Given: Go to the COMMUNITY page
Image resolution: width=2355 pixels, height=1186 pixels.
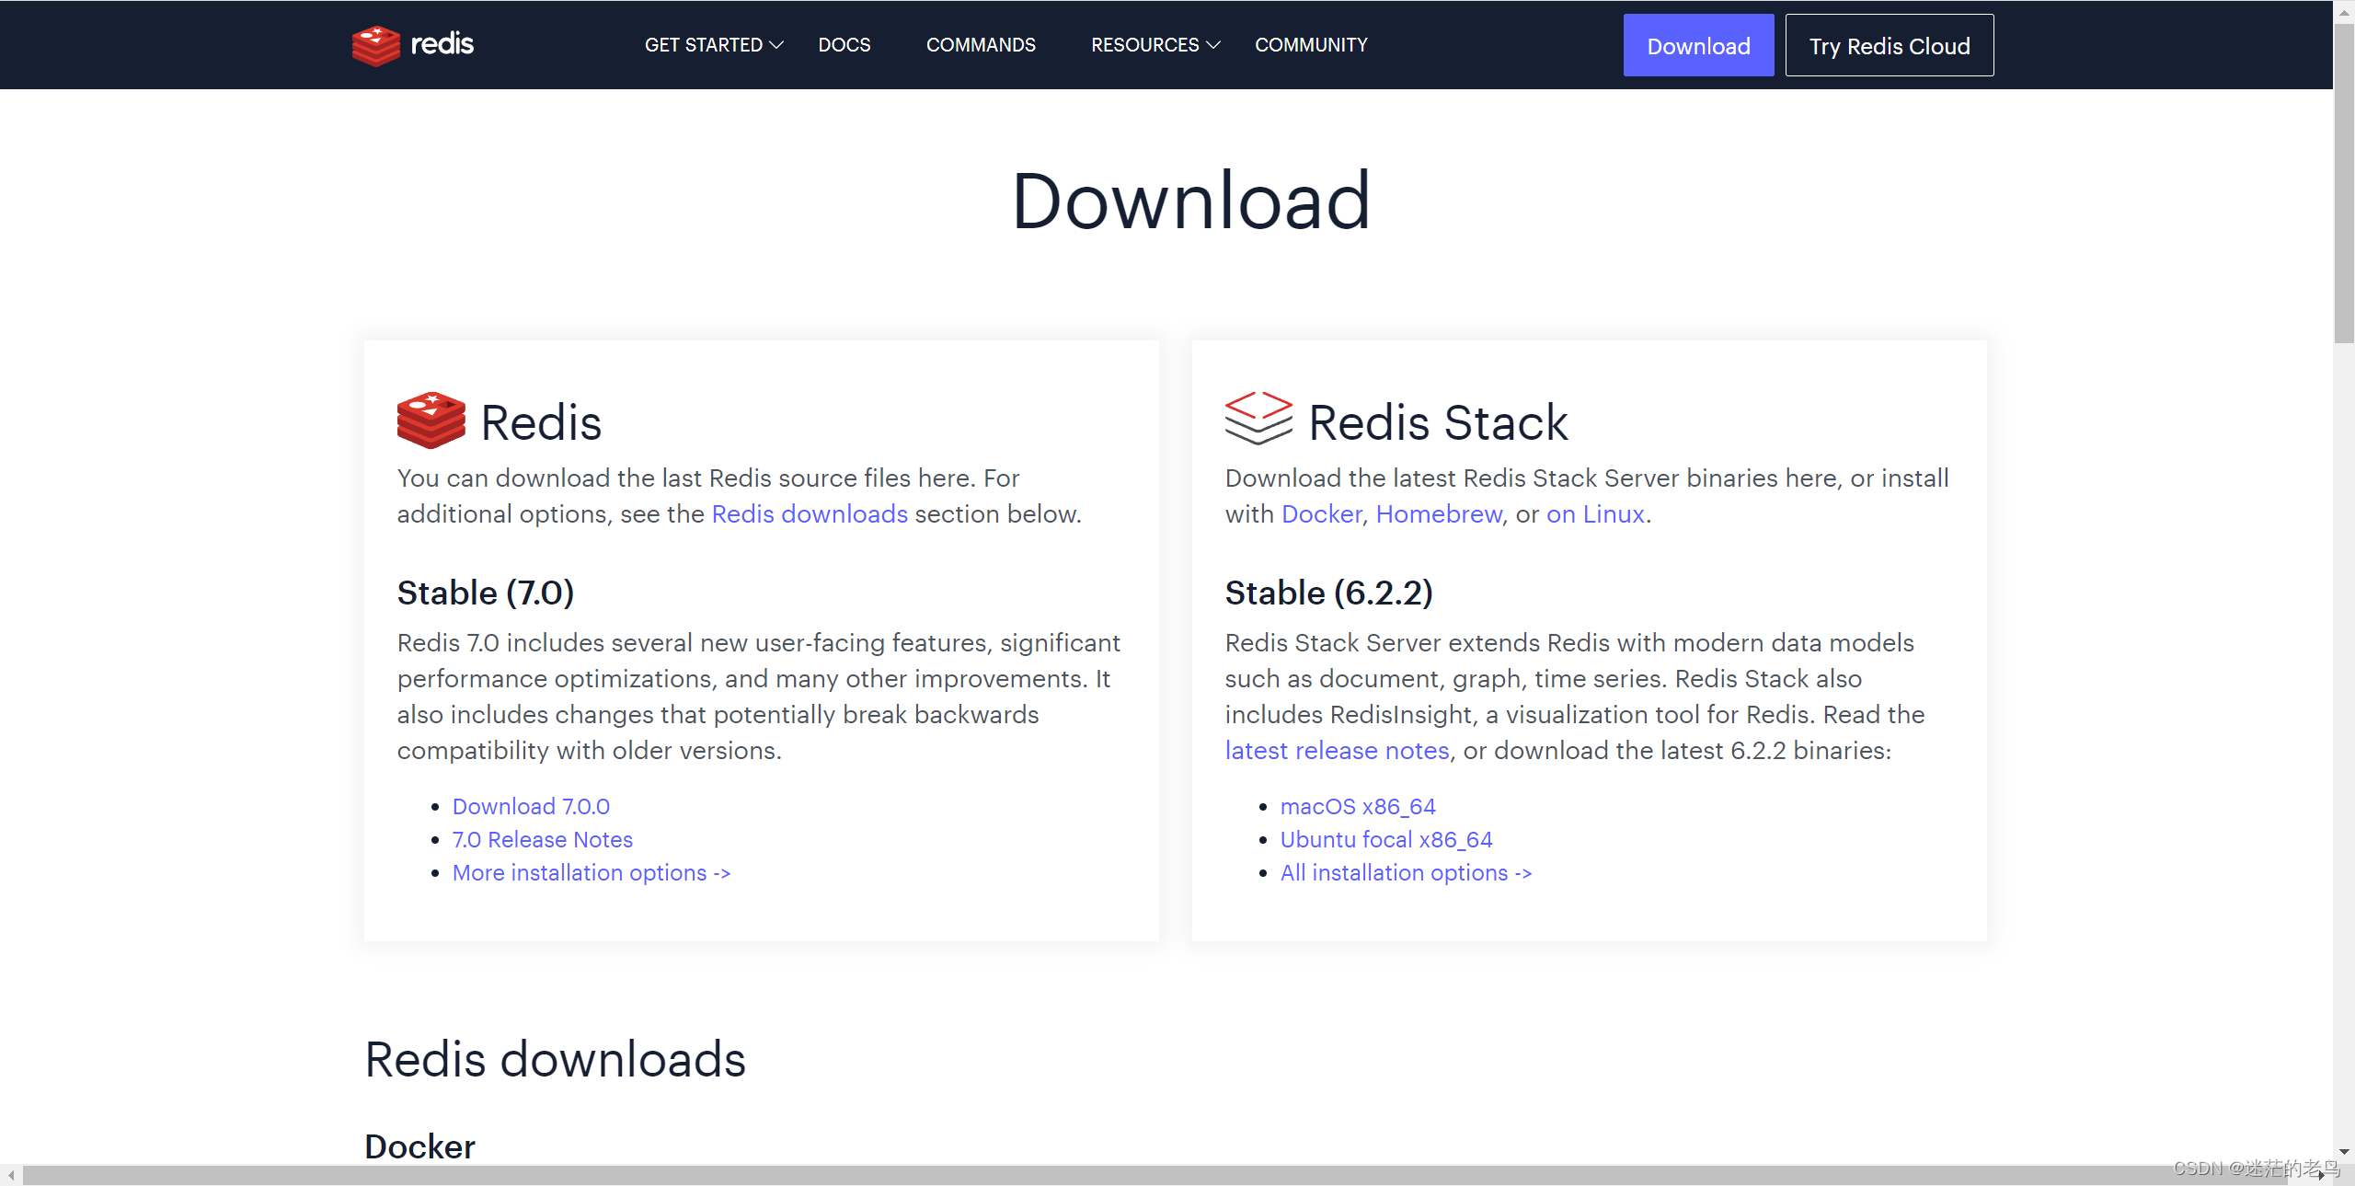Looking at the screenshot, I should 1311,45.
